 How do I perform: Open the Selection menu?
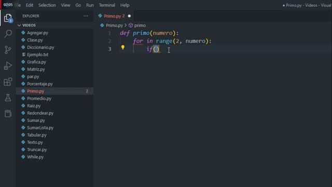(x=47, y=5)
